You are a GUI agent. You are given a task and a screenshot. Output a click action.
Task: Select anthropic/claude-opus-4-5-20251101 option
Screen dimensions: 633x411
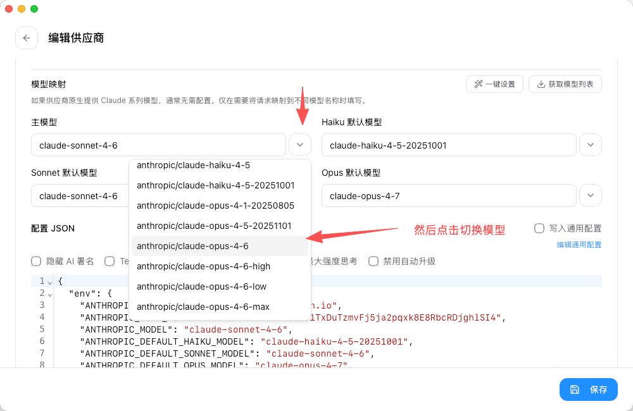click(x=220, y=226)
